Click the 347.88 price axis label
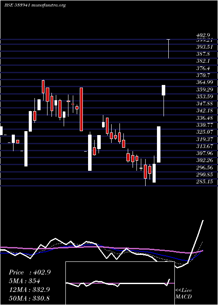 coord(204,104)
